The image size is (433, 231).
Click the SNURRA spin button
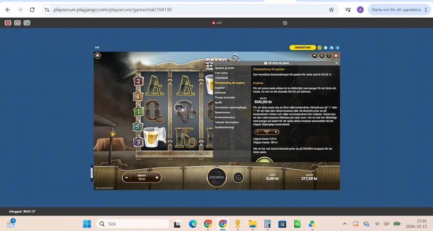coord(217,177)
